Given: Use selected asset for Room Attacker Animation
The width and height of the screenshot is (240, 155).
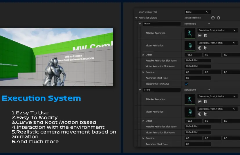Looking at the screenshot, I should [200, 35].
